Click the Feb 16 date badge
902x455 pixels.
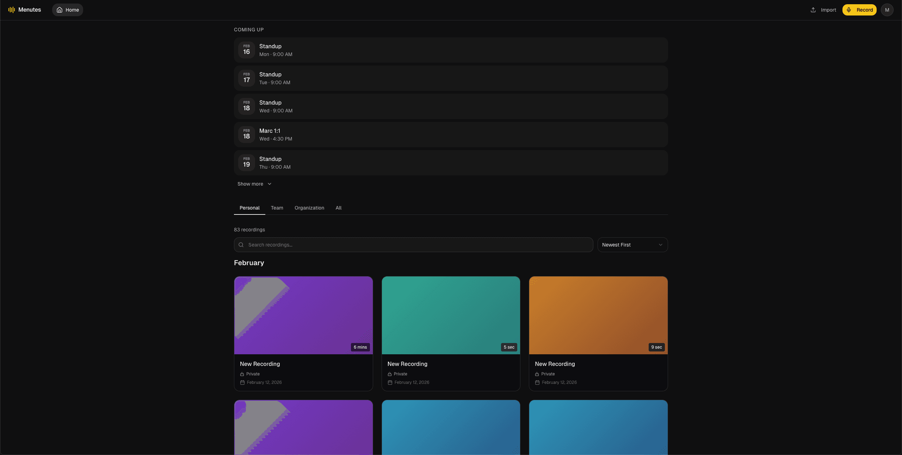point(247,50)
